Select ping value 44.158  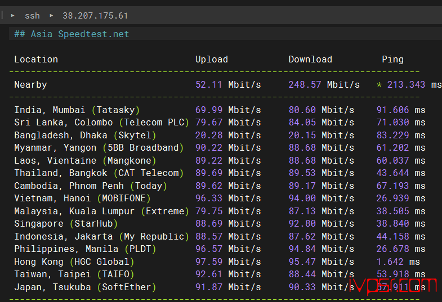tap(392, 237)
